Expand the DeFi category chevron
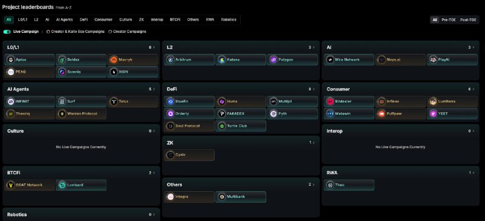 tap(313, 89)
